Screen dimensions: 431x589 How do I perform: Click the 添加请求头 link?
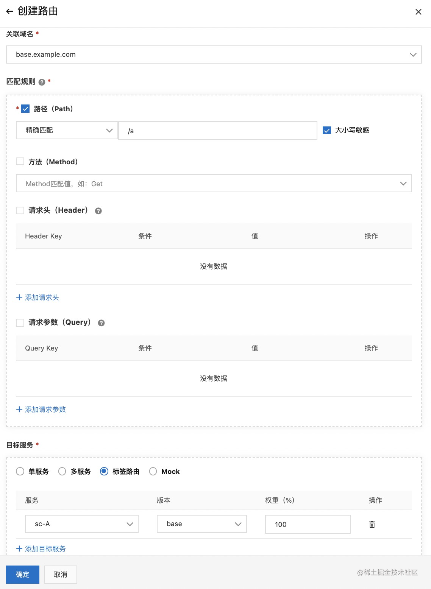click(42, 298)
